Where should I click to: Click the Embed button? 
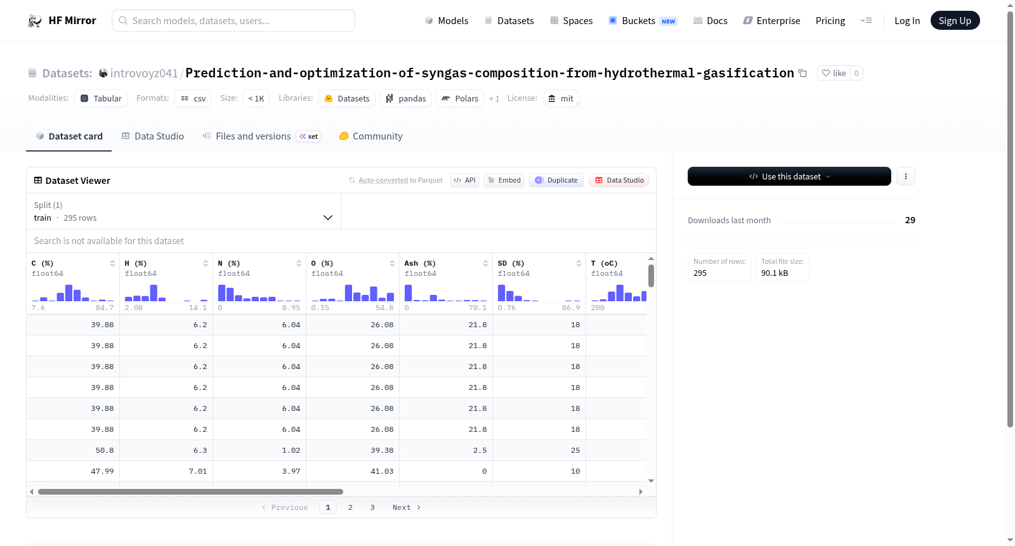tap(504, 180)
